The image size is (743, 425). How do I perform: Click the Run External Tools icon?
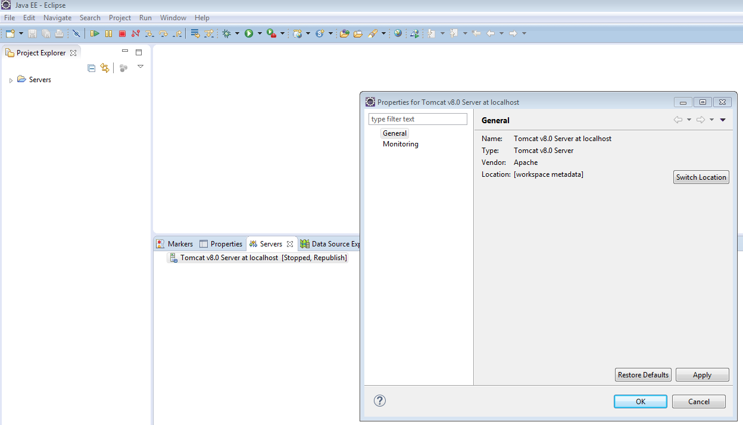pyautogui.click(x=271, y=33)
